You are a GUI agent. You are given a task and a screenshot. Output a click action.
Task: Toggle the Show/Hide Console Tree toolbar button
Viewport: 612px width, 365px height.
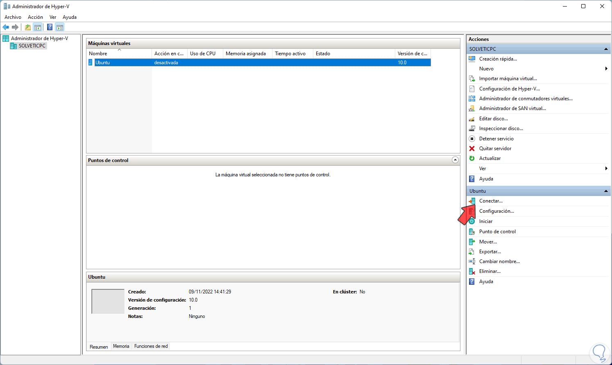click(37, 27)
